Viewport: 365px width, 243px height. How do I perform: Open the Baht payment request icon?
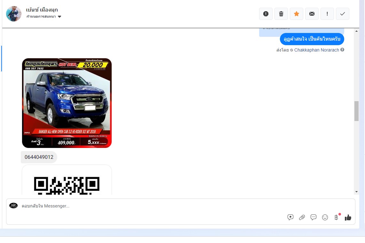(x=336, y=217)
